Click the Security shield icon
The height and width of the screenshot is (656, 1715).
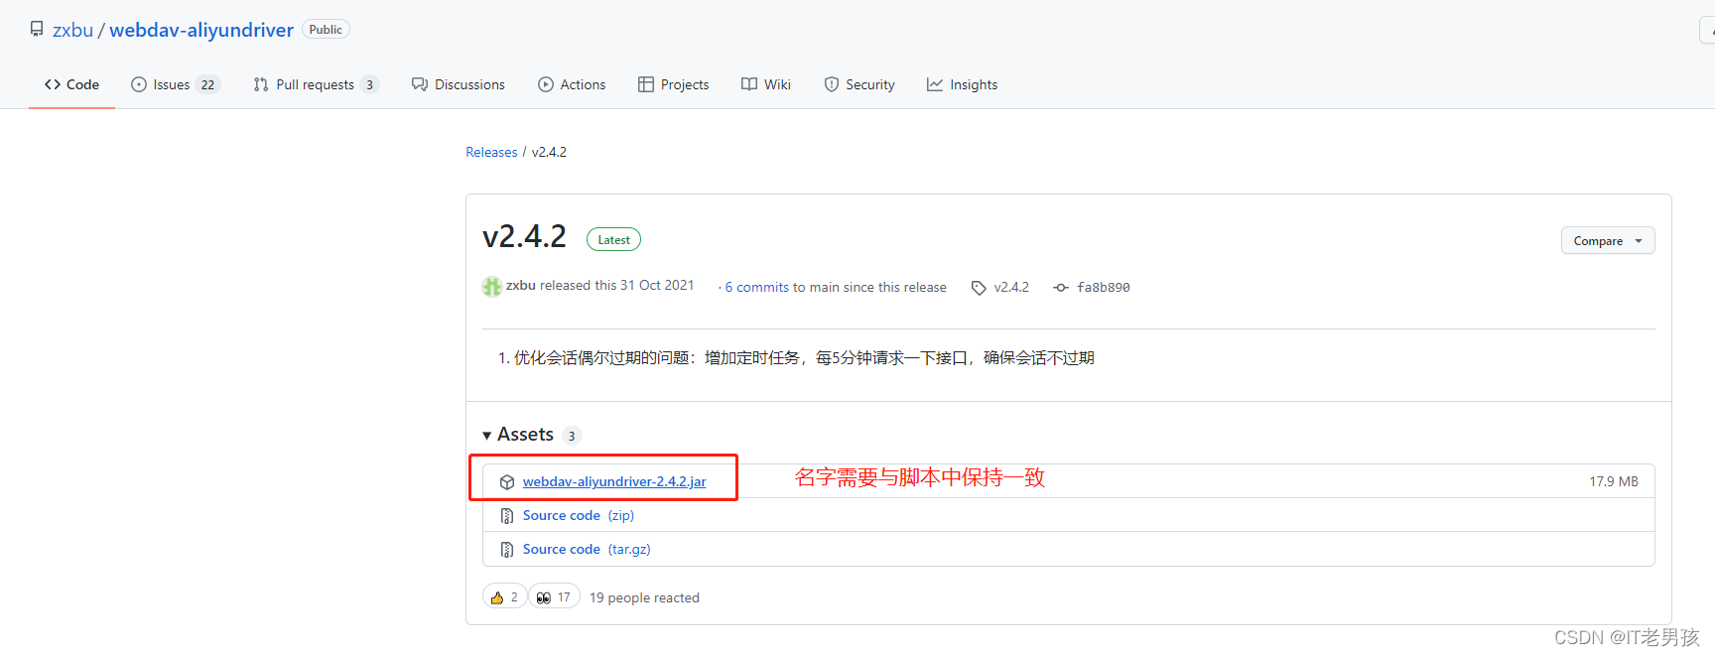click(832, 84)
